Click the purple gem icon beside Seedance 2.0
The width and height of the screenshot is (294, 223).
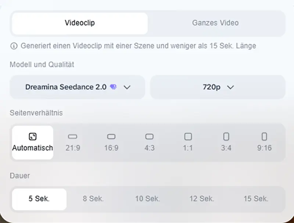click(113, 87)
